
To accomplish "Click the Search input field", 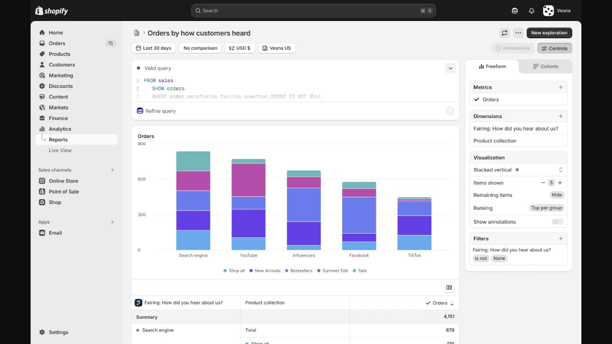I will click(x=313, y=11).
